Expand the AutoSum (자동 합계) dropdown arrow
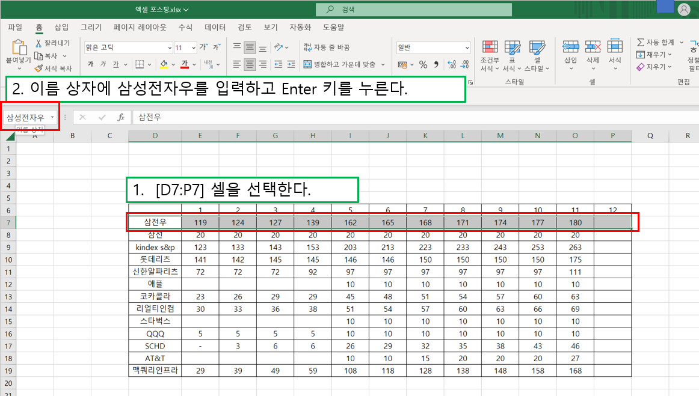This screenshot has width=699, height=396. coord(682,42)
